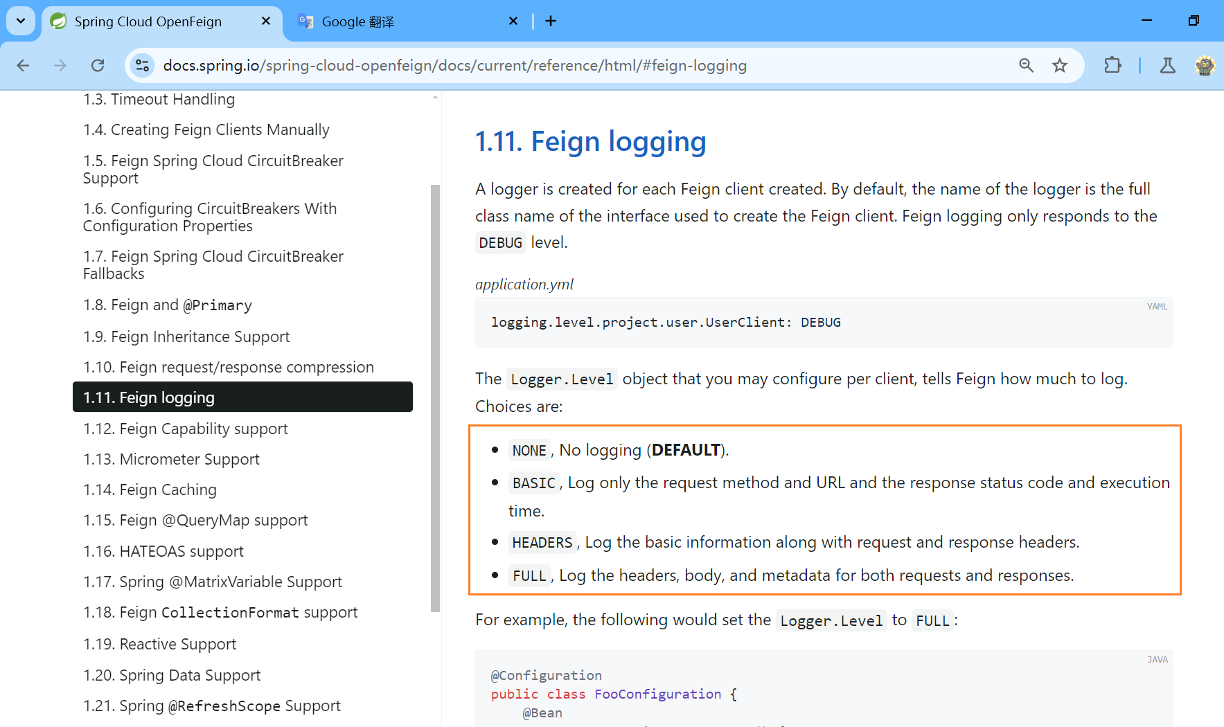Open 1.12. Feign Capability support
1224x727 pixels.
[x=186, y=429]
